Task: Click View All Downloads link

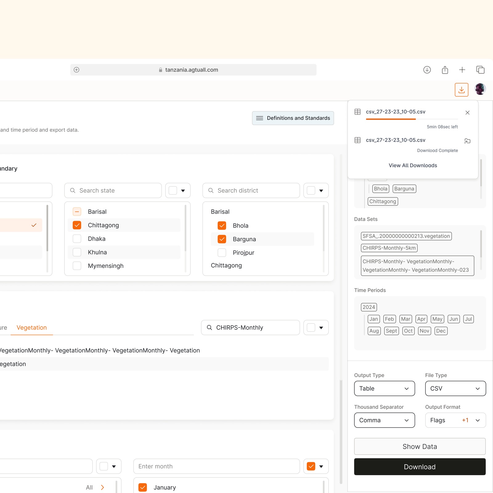Action: [x=413, y=165]
